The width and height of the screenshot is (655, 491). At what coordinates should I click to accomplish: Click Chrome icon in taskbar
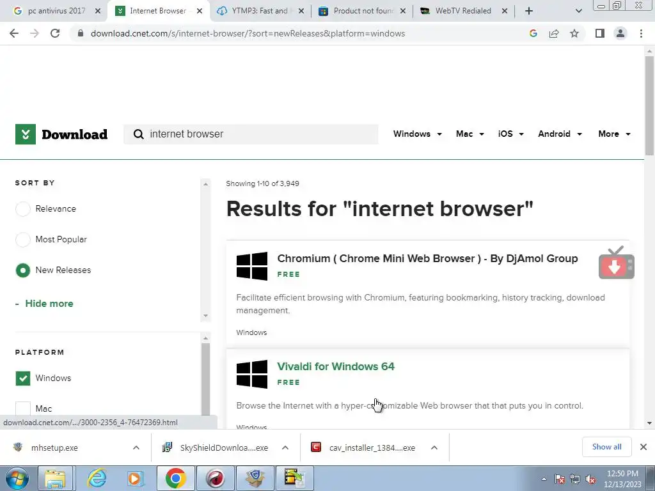[x=175, y=478]
